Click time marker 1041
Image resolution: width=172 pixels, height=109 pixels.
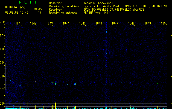click(x=19, y=23)
